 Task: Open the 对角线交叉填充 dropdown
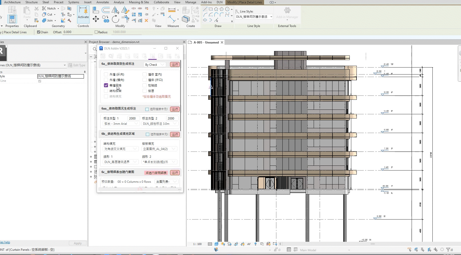click(x=121, y=149)
